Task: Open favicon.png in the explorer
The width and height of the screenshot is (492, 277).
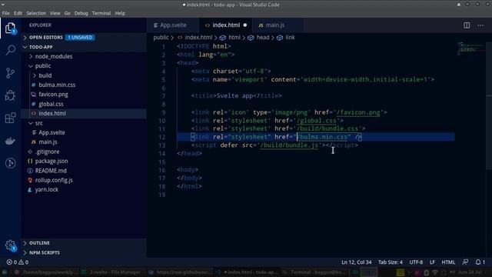Action: click(x=84, y=94)
